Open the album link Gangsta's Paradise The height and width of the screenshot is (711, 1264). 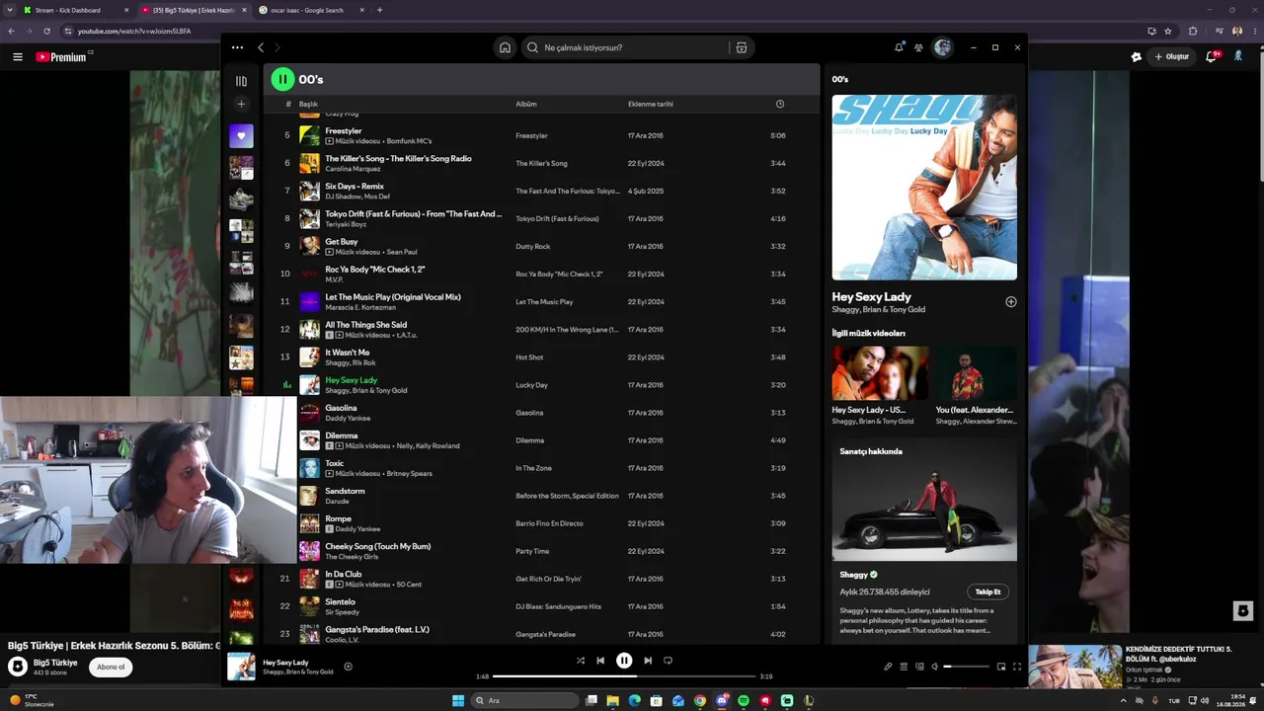[545, 634]
